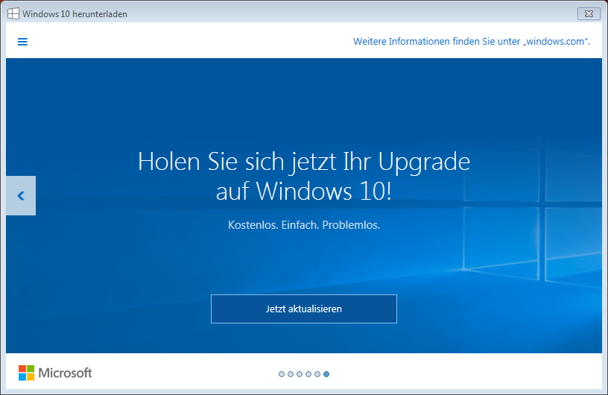Click the Microsoft logo

click(x=55, y=373)
